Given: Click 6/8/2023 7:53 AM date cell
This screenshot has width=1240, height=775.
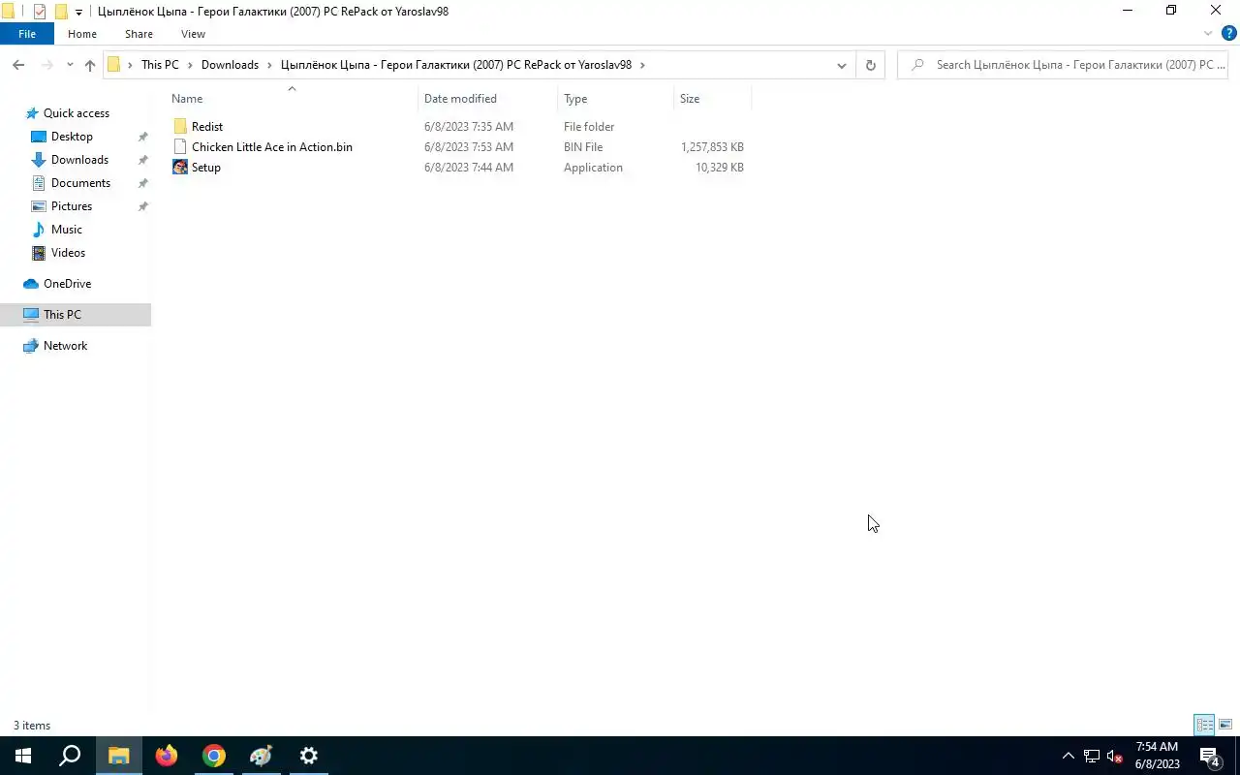Looking at the screenshot, I should [469, 147].
